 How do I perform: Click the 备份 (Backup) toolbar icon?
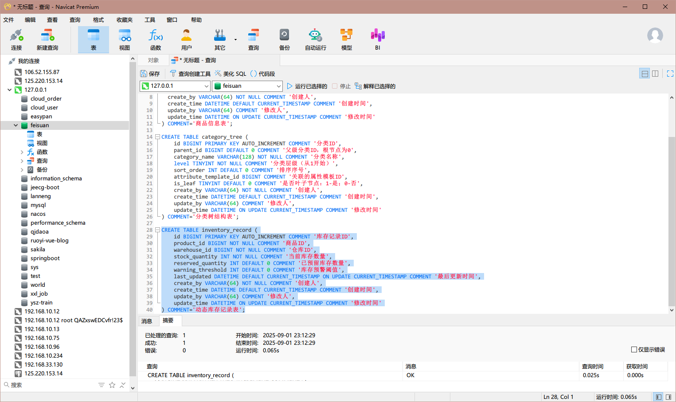pyautogui.click(x=285, y=39)
